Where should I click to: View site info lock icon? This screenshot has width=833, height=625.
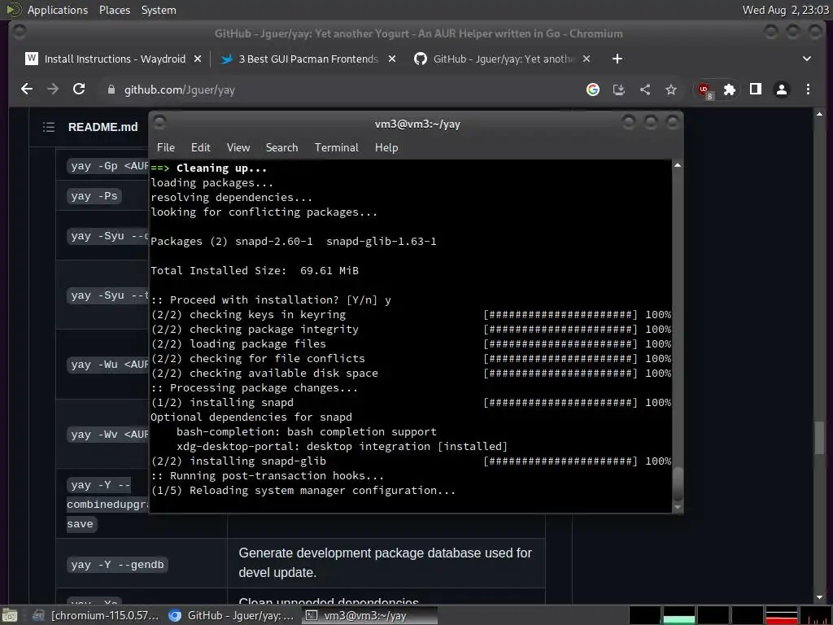coord(111,90)
